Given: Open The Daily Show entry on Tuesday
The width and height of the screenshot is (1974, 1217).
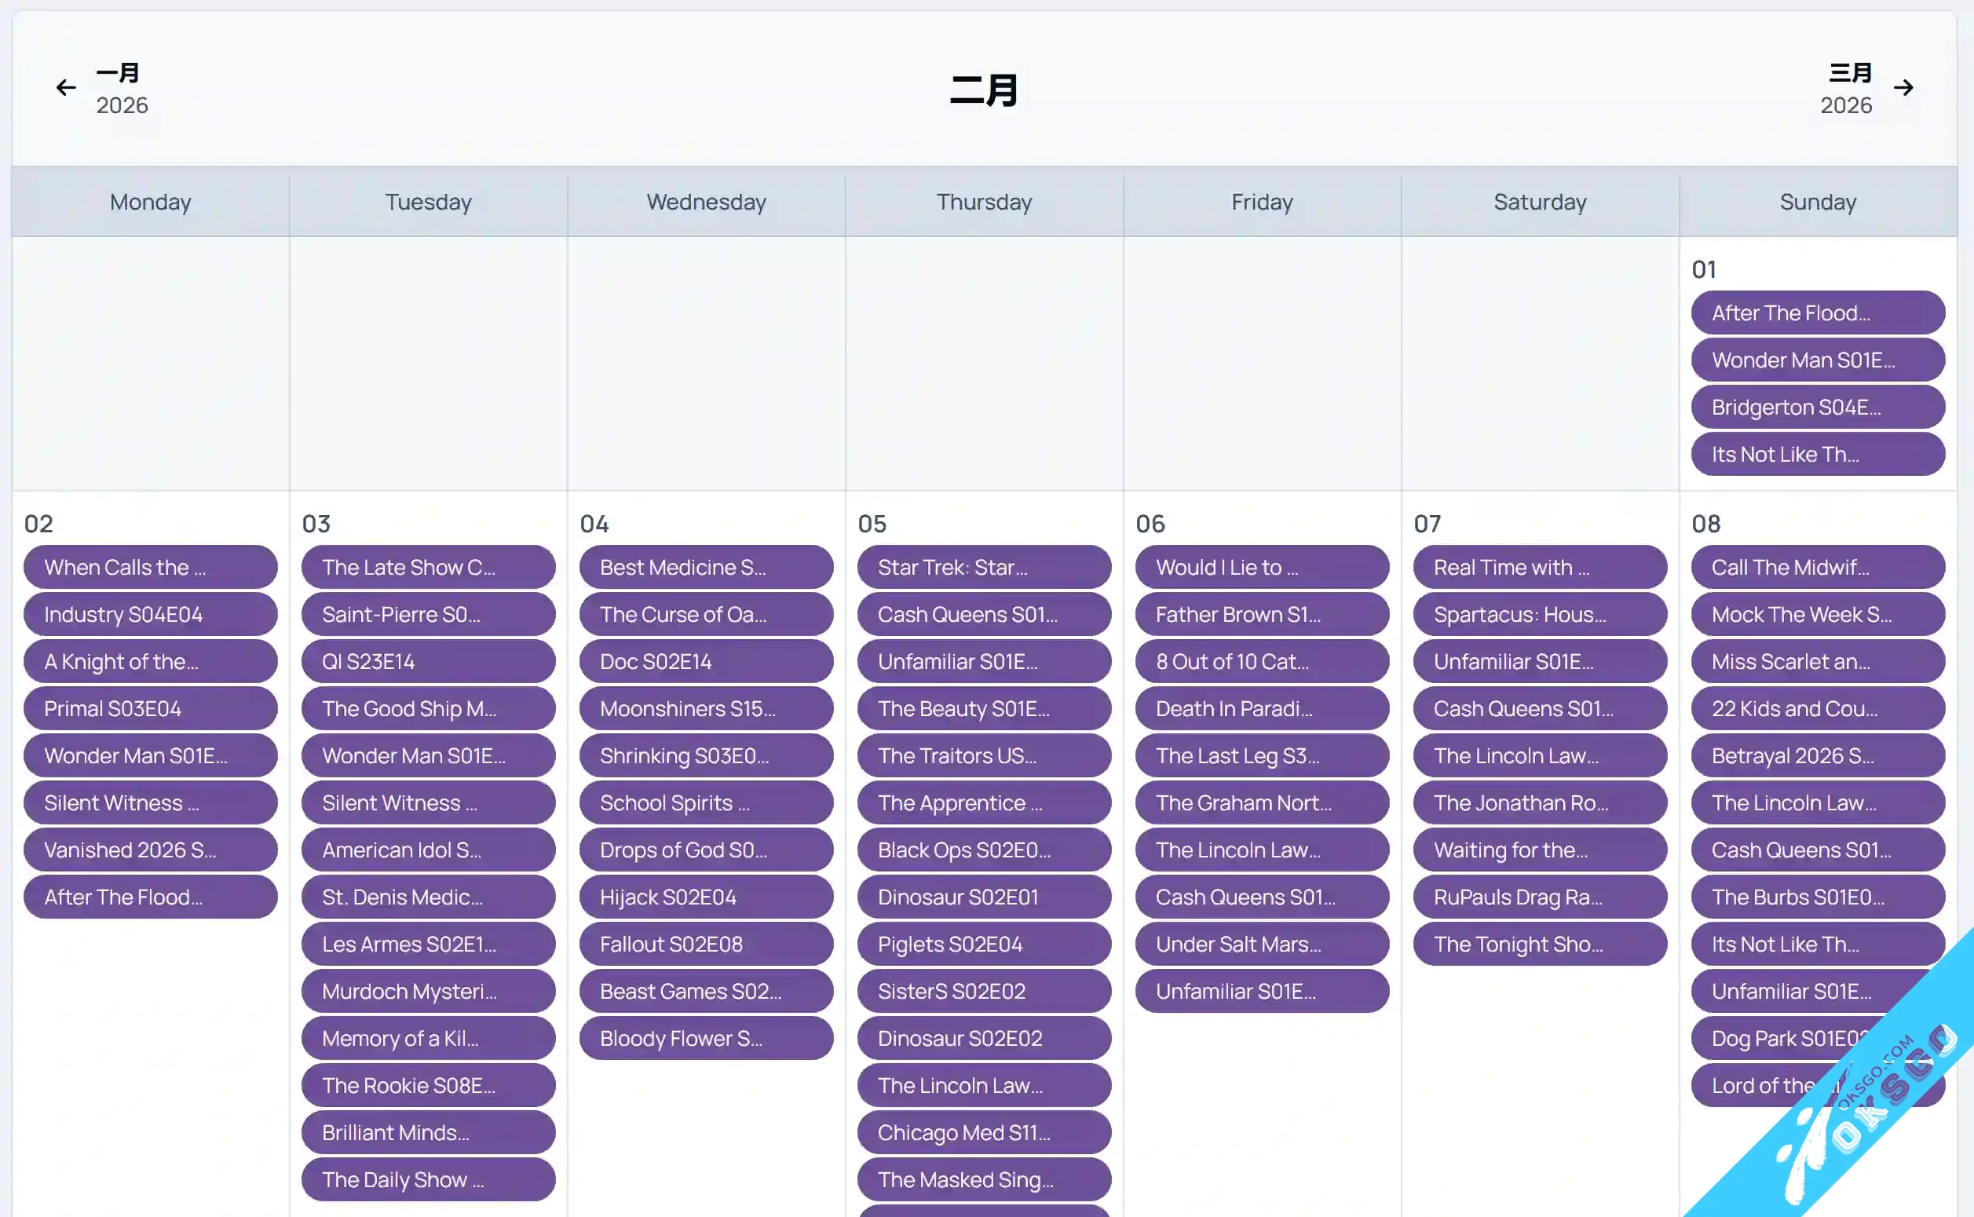Looking at the screenshot, I should pos(428,1180).
